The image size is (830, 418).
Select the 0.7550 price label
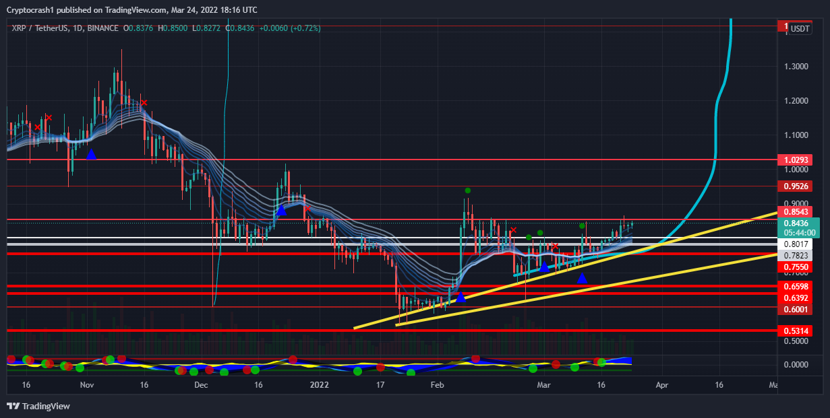coord(796,267)
